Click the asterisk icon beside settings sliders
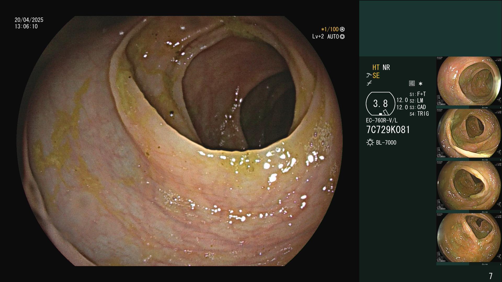The image size is (502, 282). tap(420, 84)
